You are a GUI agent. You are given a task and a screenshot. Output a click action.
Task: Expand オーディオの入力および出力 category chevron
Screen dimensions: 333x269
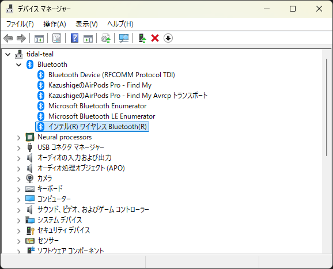(19, 158)
